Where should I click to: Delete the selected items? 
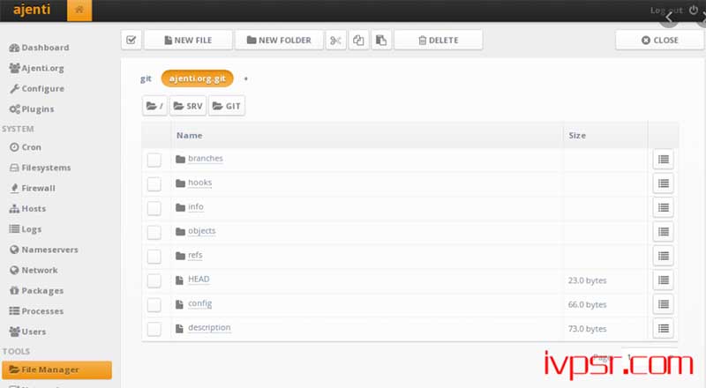point(438,40)
